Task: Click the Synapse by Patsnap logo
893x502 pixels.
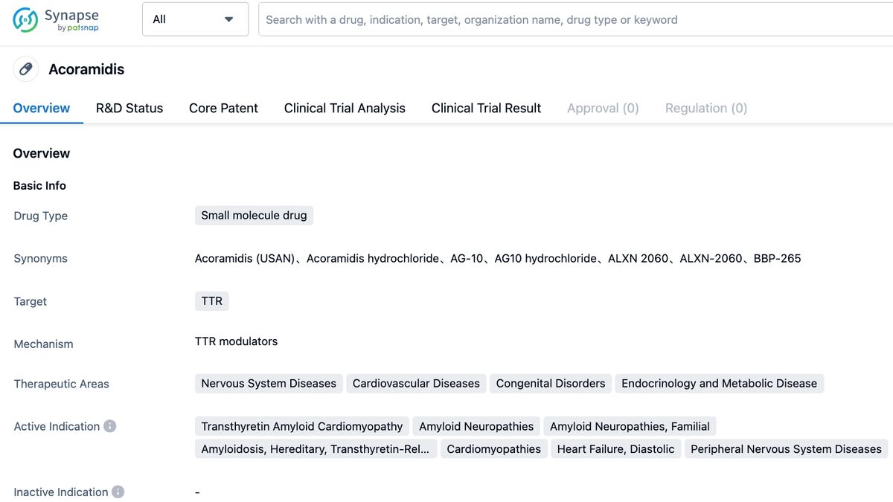Action: [x=54, y=19]
